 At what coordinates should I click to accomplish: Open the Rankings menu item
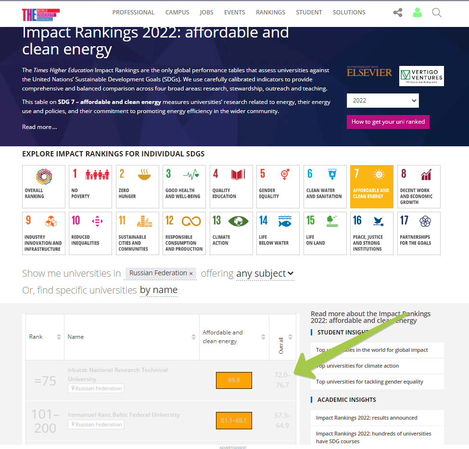point(270,13)
